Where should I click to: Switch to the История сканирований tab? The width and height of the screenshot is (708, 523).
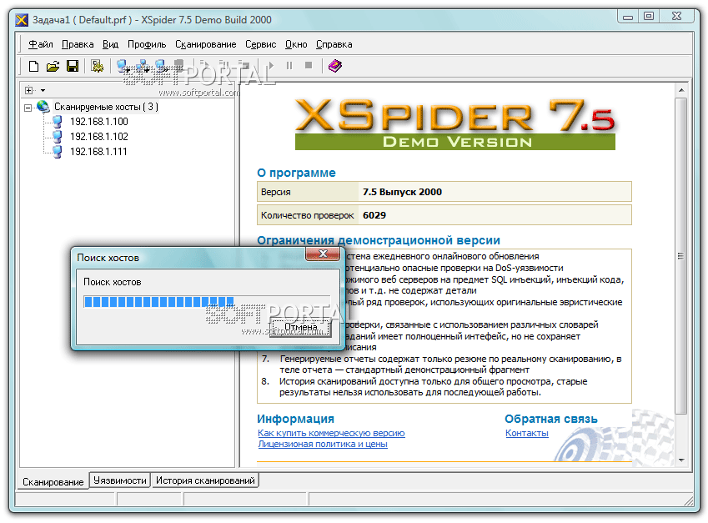point(205,480)
